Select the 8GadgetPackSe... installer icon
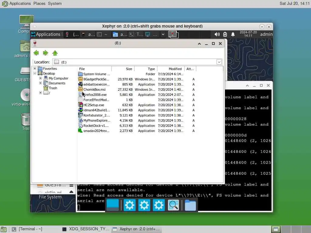311x233 pixels. [x=80, y=79]
